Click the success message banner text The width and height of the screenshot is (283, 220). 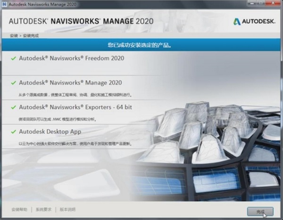(140, 45)
